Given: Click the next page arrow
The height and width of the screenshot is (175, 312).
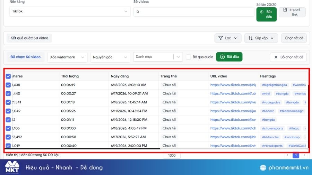Looking at the screenshot, I should click(x=304, y=155).
